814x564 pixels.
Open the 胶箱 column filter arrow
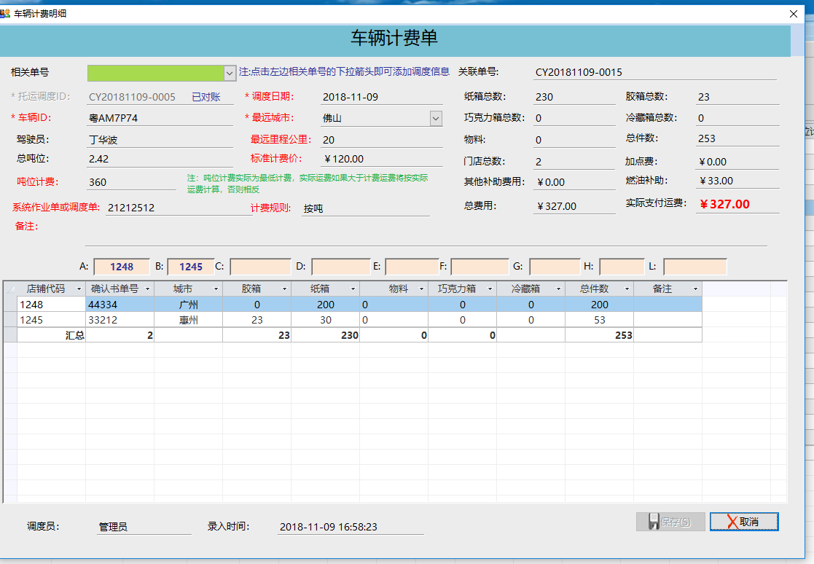tap(284, 289)
